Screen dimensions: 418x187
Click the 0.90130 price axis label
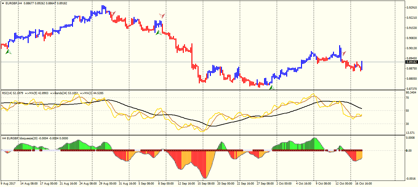pos(412,48)
